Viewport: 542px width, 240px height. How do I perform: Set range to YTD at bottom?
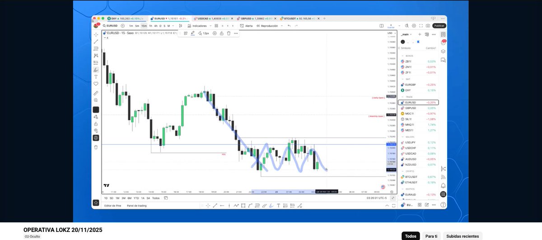136,198
